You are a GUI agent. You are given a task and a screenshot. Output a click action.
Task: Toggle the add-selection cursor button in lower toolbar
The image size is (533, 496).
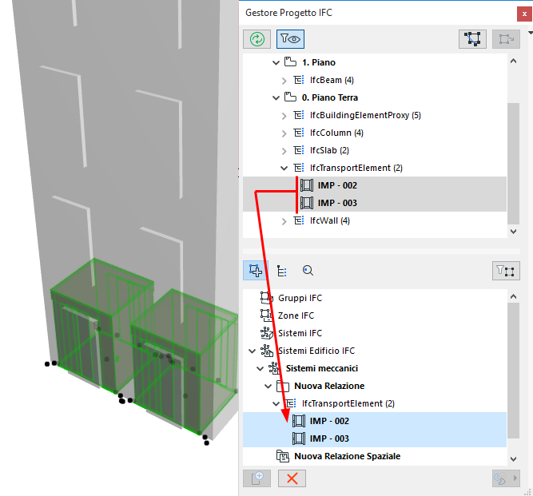click(256, 271)
